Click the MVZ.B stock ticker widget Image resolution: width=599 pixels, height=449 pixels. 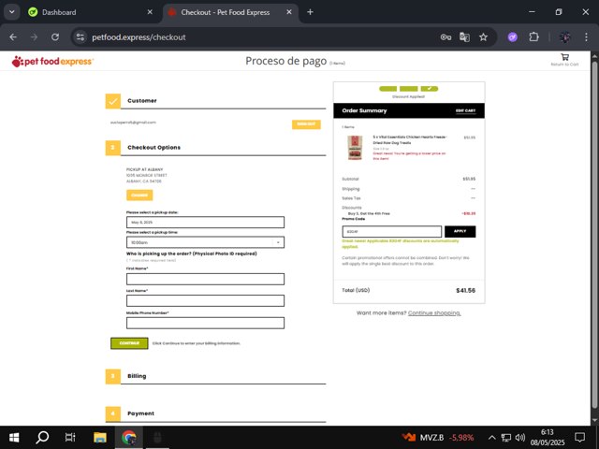[x=437, y=438]
